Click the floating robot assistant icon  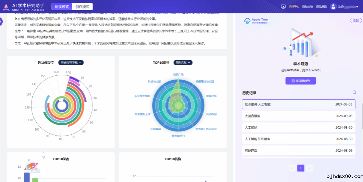click(33, 167)
